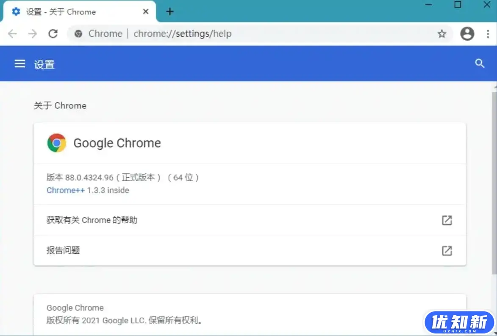Click the 报告问题 row
The height and width of the screenshot is (336, 497).
63,251
